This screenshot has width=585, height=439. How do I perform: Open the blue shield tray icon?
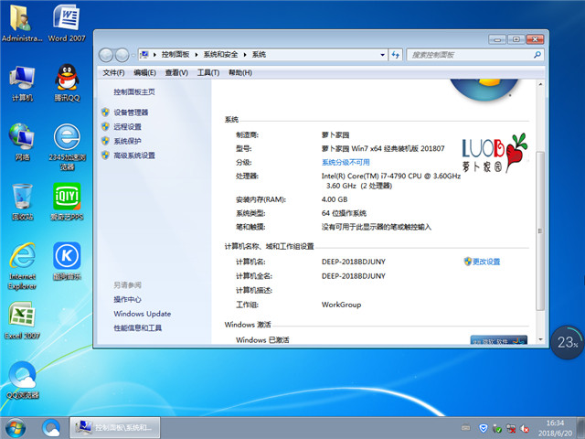pos(484,428)
